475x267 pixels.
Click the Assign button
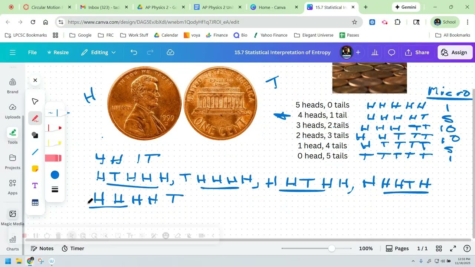click(455, 52)
